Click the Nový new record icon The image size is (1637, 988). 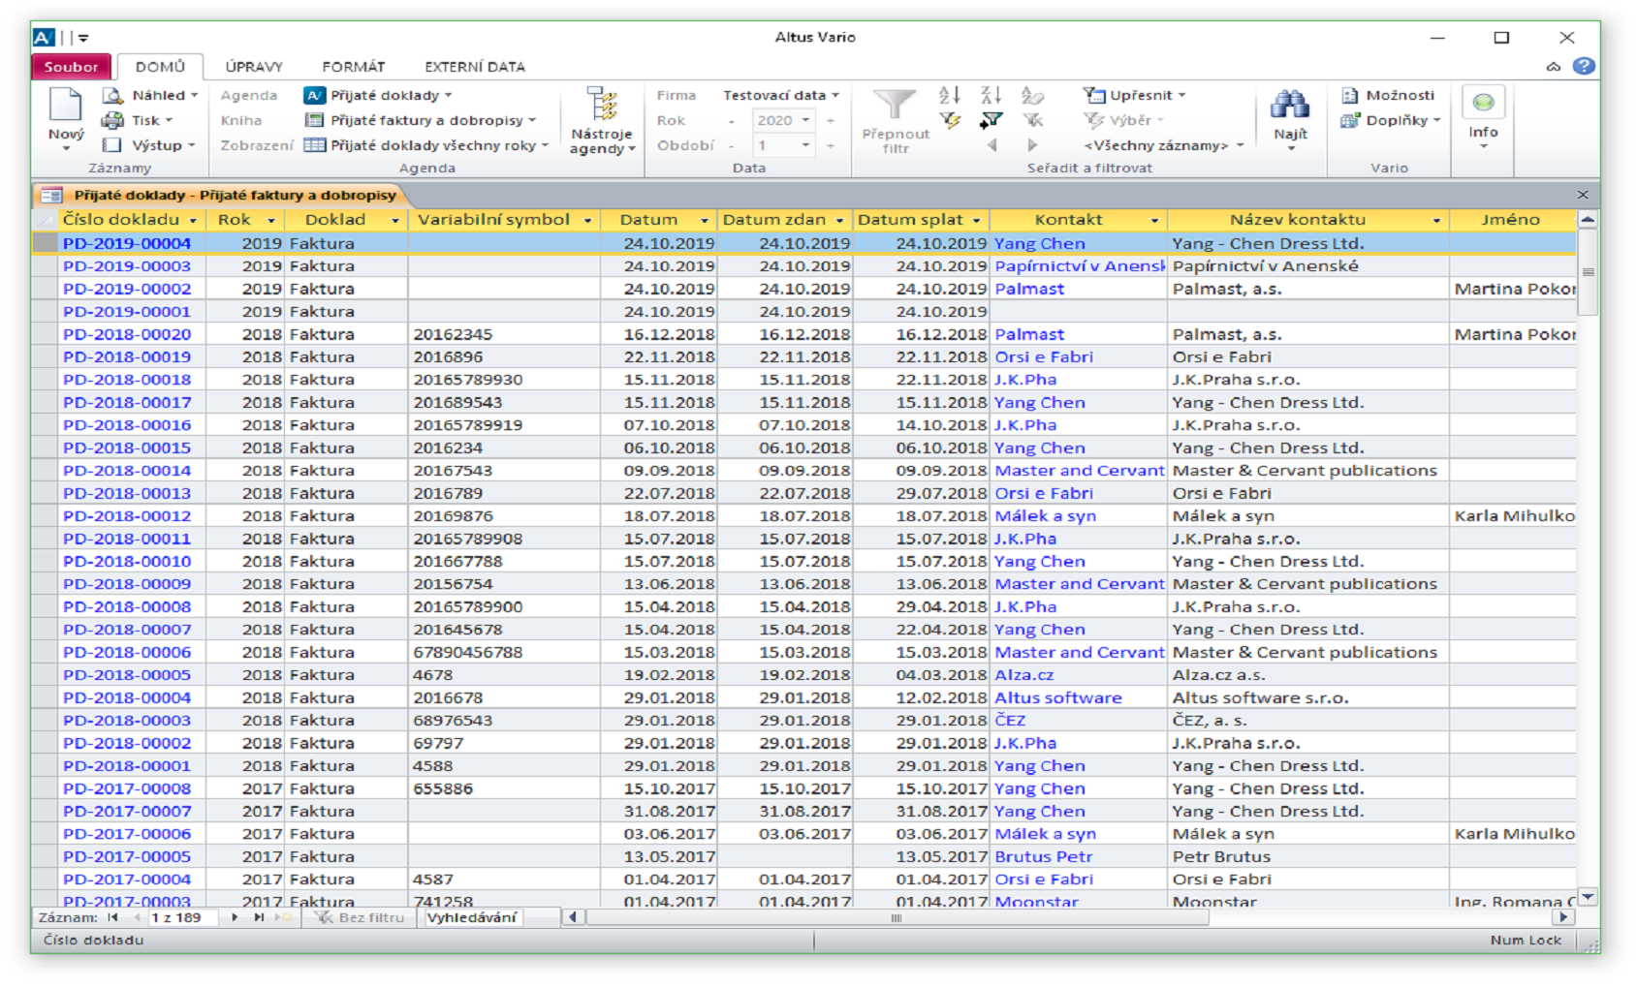tap(66, 107)
